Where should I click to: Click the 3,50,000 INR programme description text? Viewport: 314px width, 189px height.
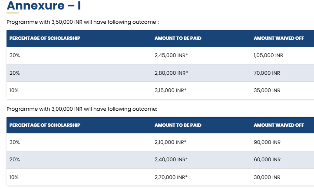click(x=83, y=22)
